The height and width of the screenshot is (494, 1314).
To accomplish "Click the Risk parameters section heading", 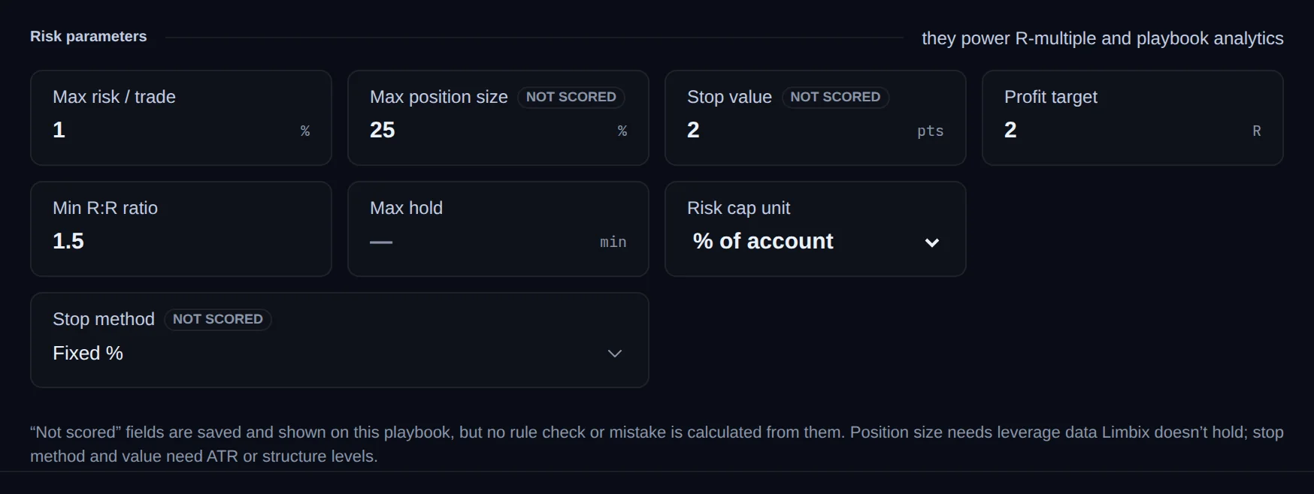I will coord(89,36).
